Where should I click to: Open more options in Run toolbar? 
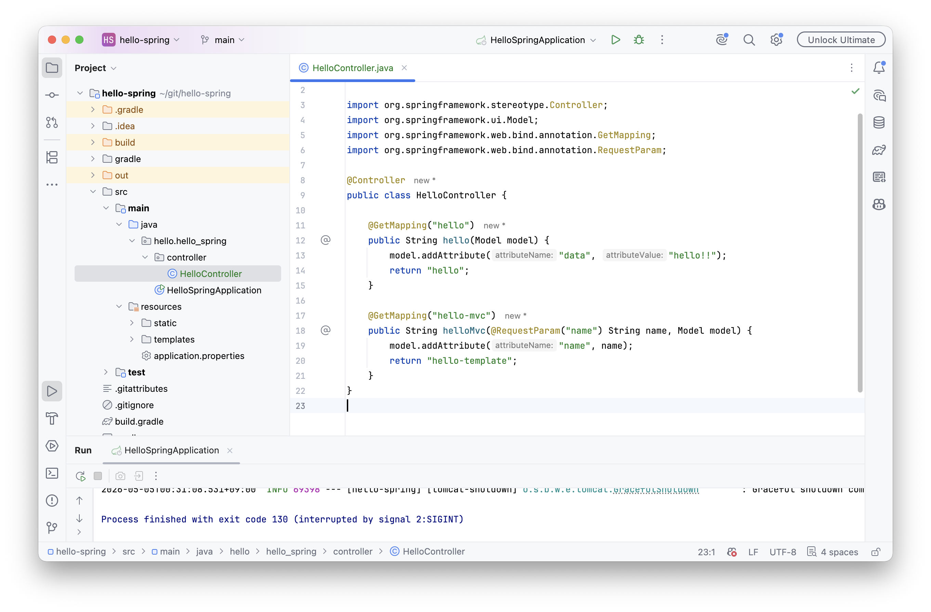coord(156,476)
